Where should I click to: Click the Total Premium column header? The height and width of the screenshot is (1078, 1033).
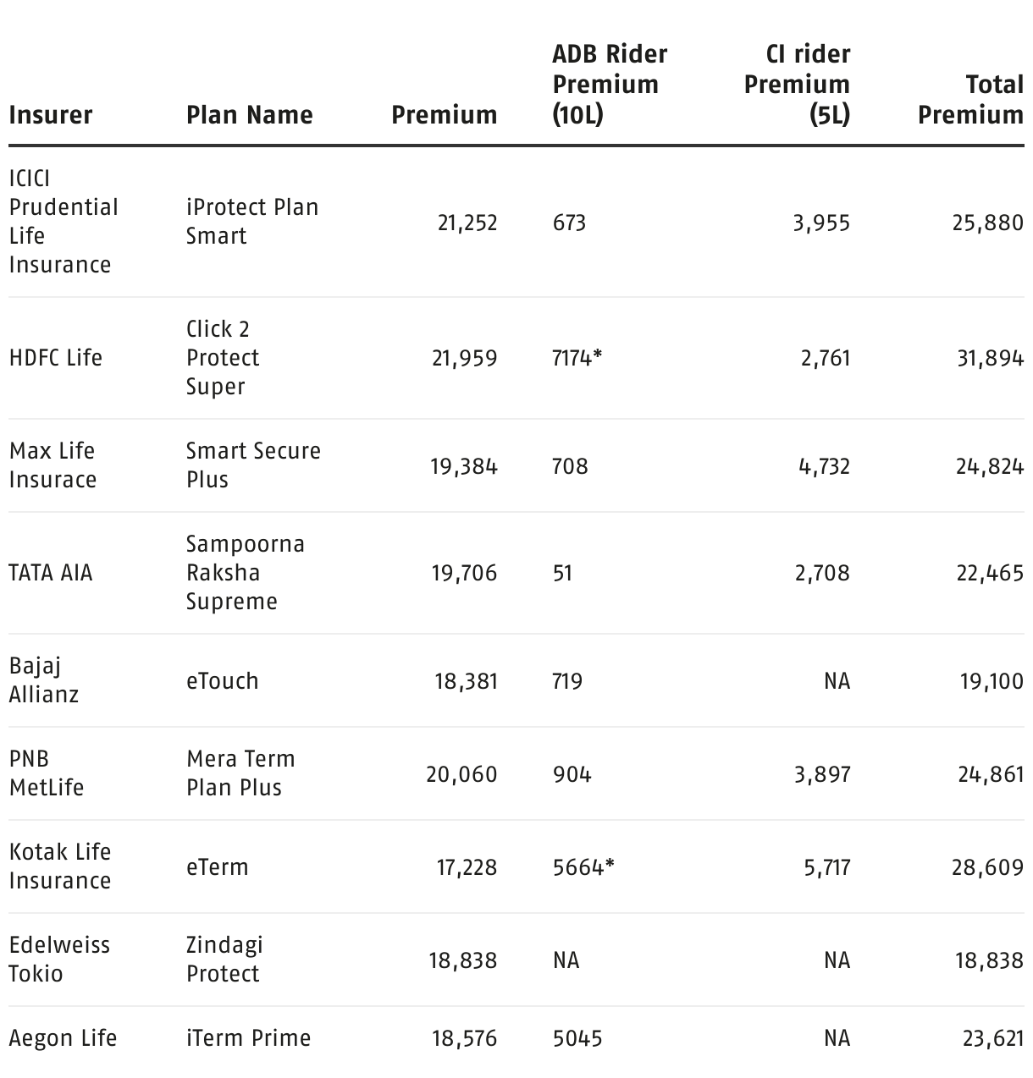point(970,100)
